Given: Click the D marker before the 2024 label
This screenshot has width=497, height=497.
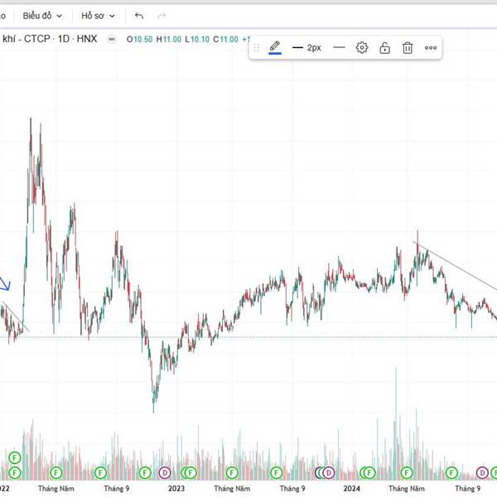Looking at the screenshot, I should click(x=329, y=473).
